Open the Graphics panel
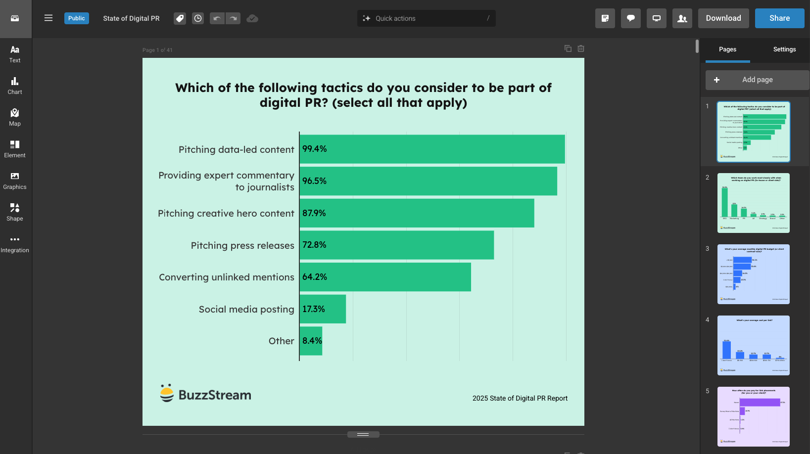 [x=14, y=179]
